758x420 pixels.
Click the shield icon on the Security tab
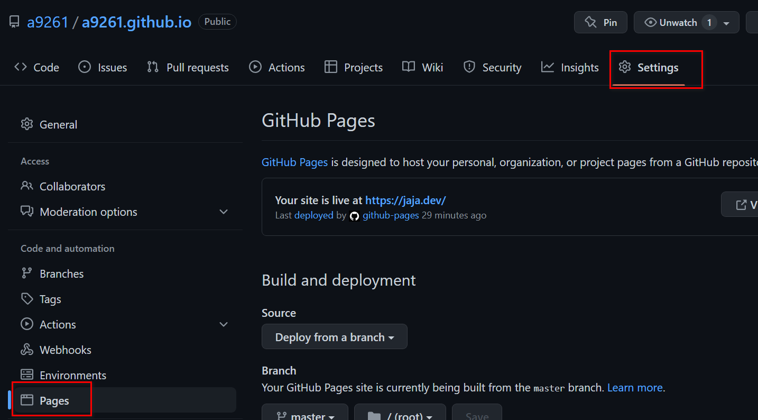[469, 67]
